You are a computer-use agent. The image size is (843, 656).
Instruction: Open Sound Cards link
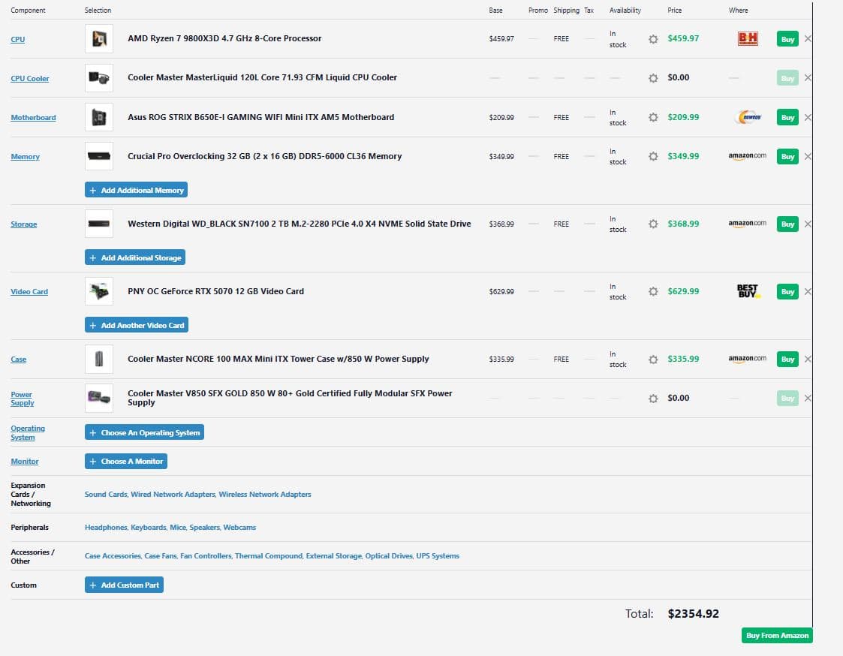(x=106, y=495)
